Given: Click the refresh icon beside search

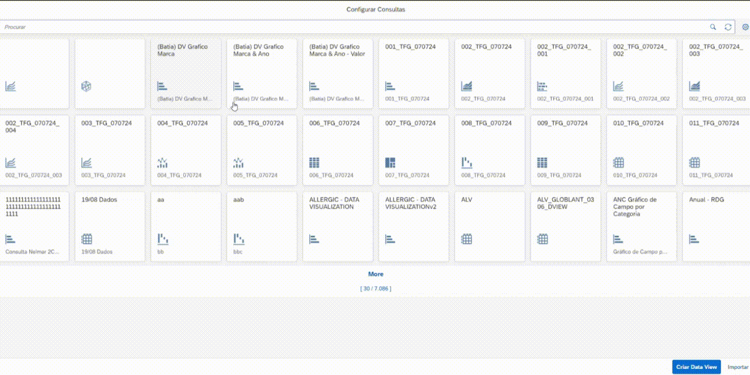Looking at the screenshot, I should (x=728, y=27).
